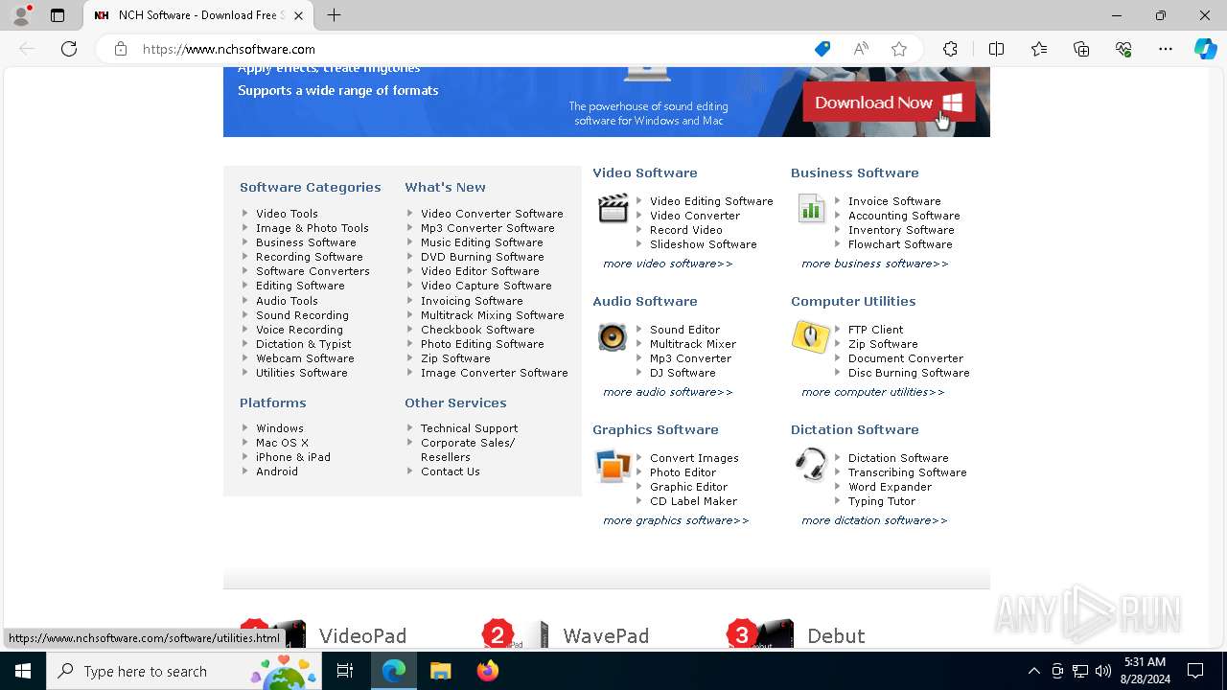1227x690 pixels.
Task: Refresh the page in the browser
Action: tap(69, 49)
